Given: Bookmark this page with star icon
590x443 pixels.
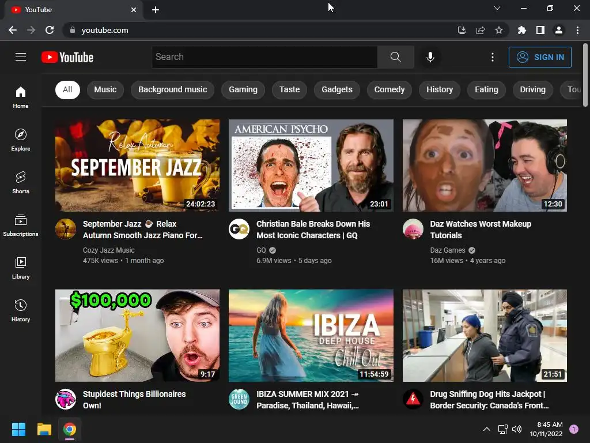Looking at the screenshot, I should coord(499,30).
